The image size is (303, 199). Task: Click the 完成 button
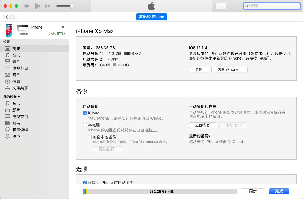point(279,191)
